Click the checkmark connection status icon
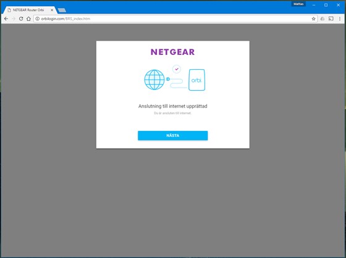Viewport: 346px width, 258px height. 177,69
